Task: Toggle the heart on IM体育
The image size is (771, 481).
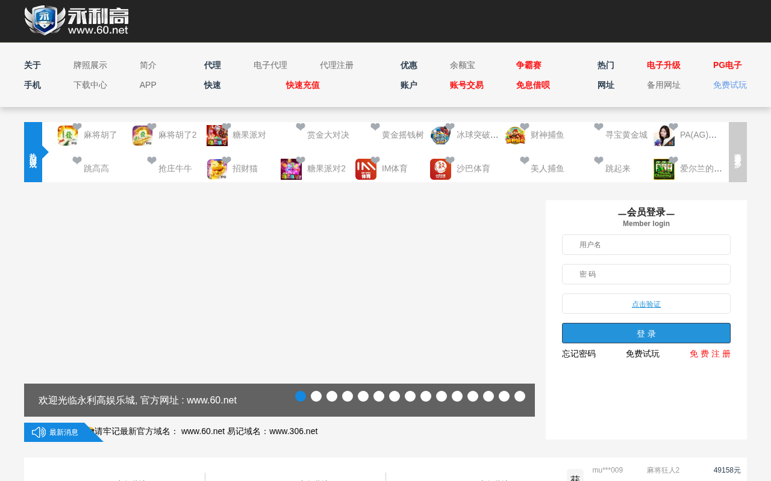Action: tap(375, 161)
